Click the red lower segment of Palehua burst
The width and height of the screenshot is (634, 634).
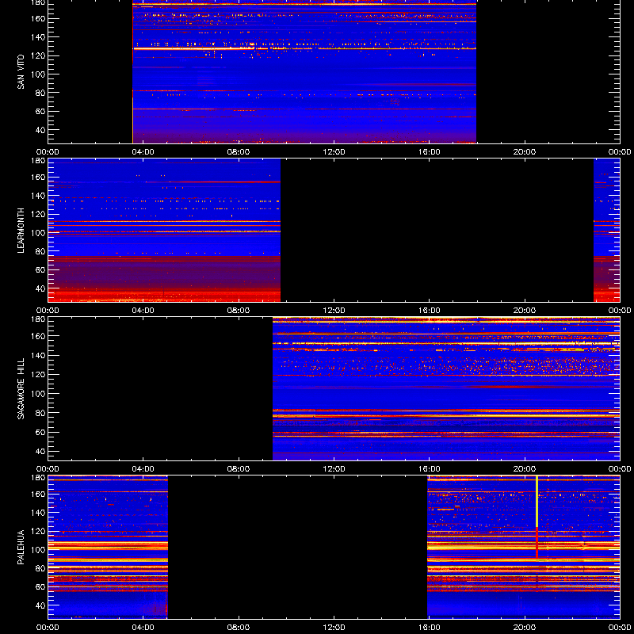[537, 543]
